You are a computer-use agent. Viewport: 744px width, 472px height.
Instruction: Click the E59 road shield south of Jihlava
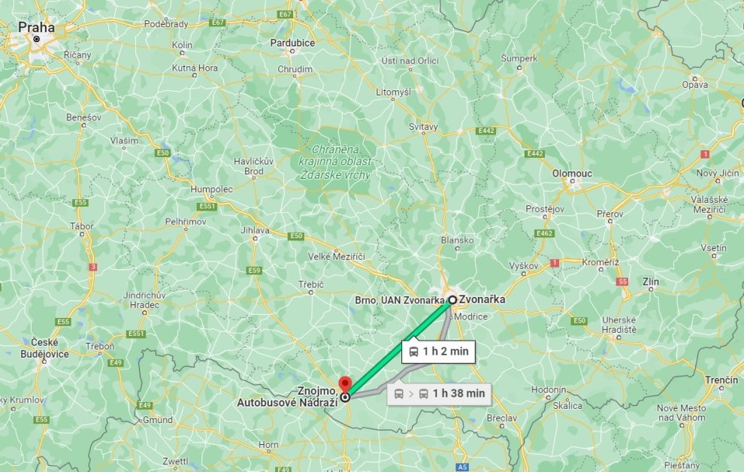254,271
